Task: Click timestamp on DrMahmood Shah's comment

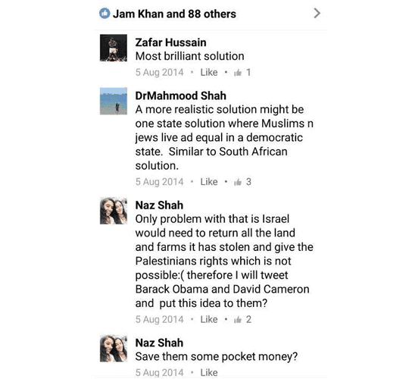Action: tap(159, 182)
